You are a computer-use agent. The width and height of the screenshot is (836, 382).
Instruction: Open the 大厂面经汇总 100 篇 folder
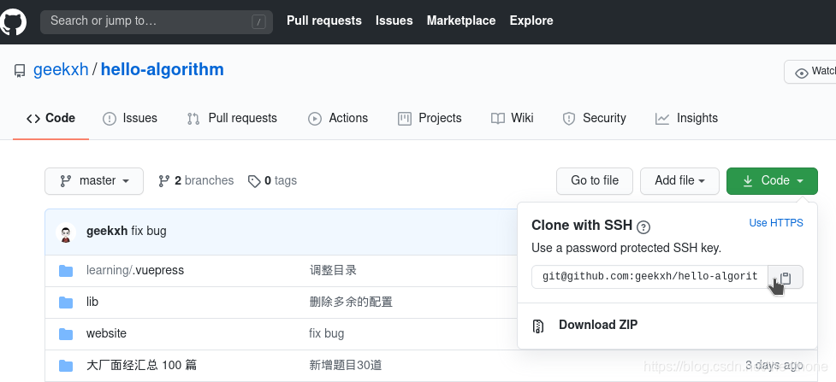pos(141,365)
